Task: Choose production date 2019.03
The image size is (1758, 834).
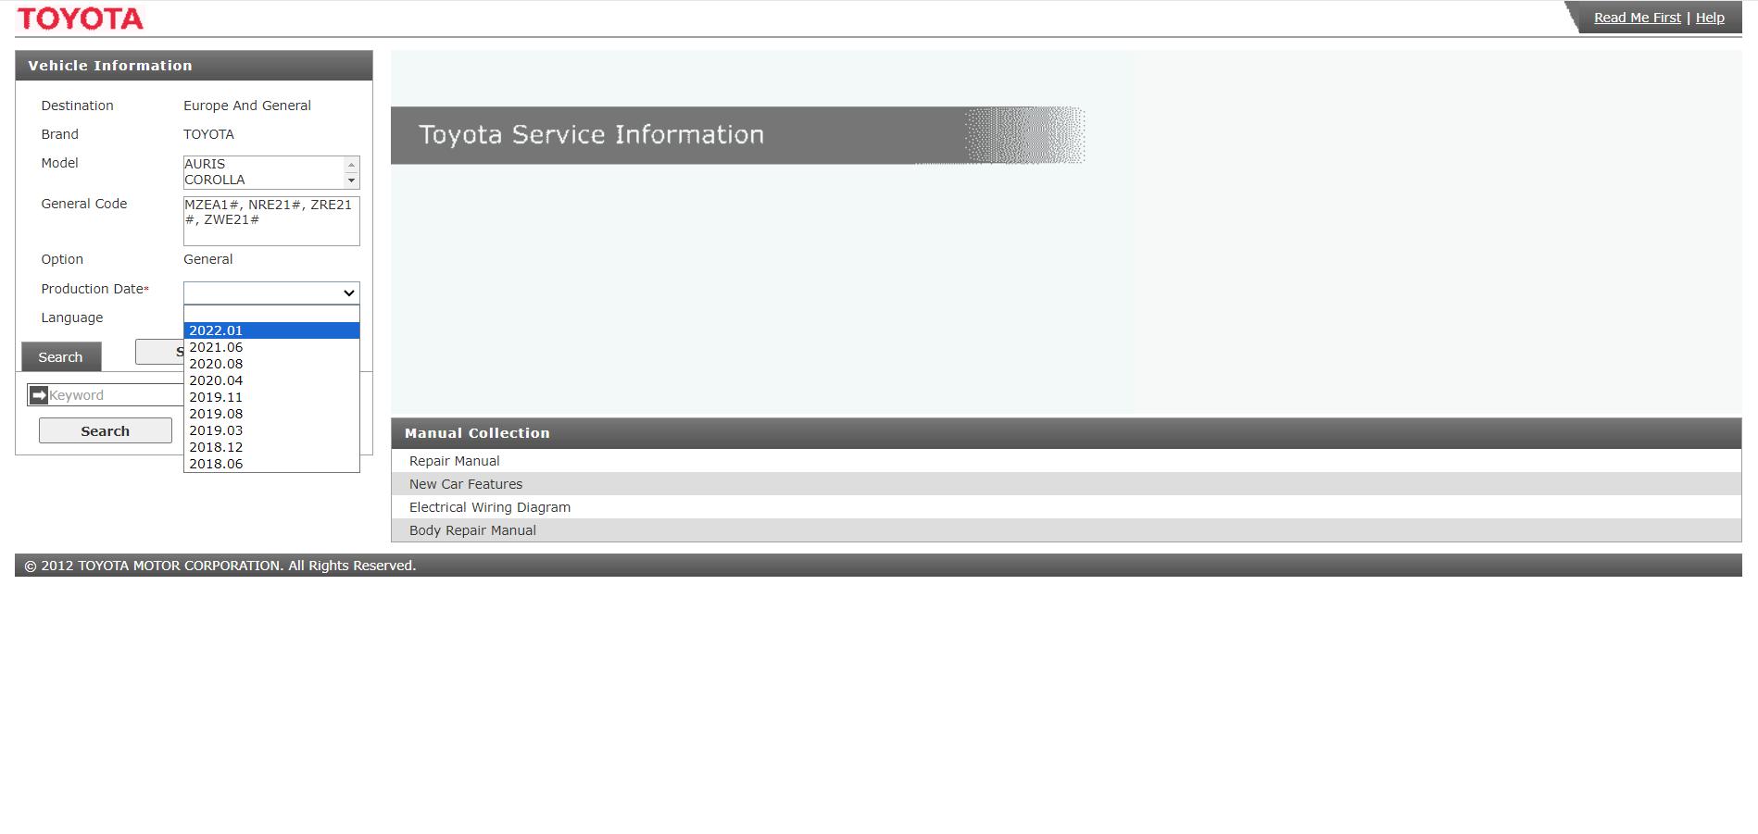Action: tap(271, 430)
